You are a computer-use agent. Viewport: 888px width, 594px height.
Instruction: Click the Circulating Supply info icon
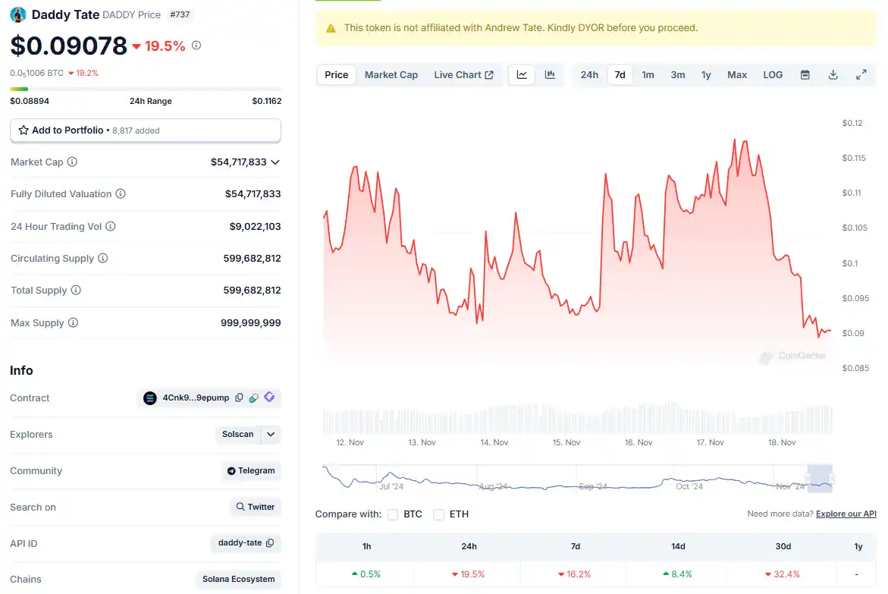(102, 259)
